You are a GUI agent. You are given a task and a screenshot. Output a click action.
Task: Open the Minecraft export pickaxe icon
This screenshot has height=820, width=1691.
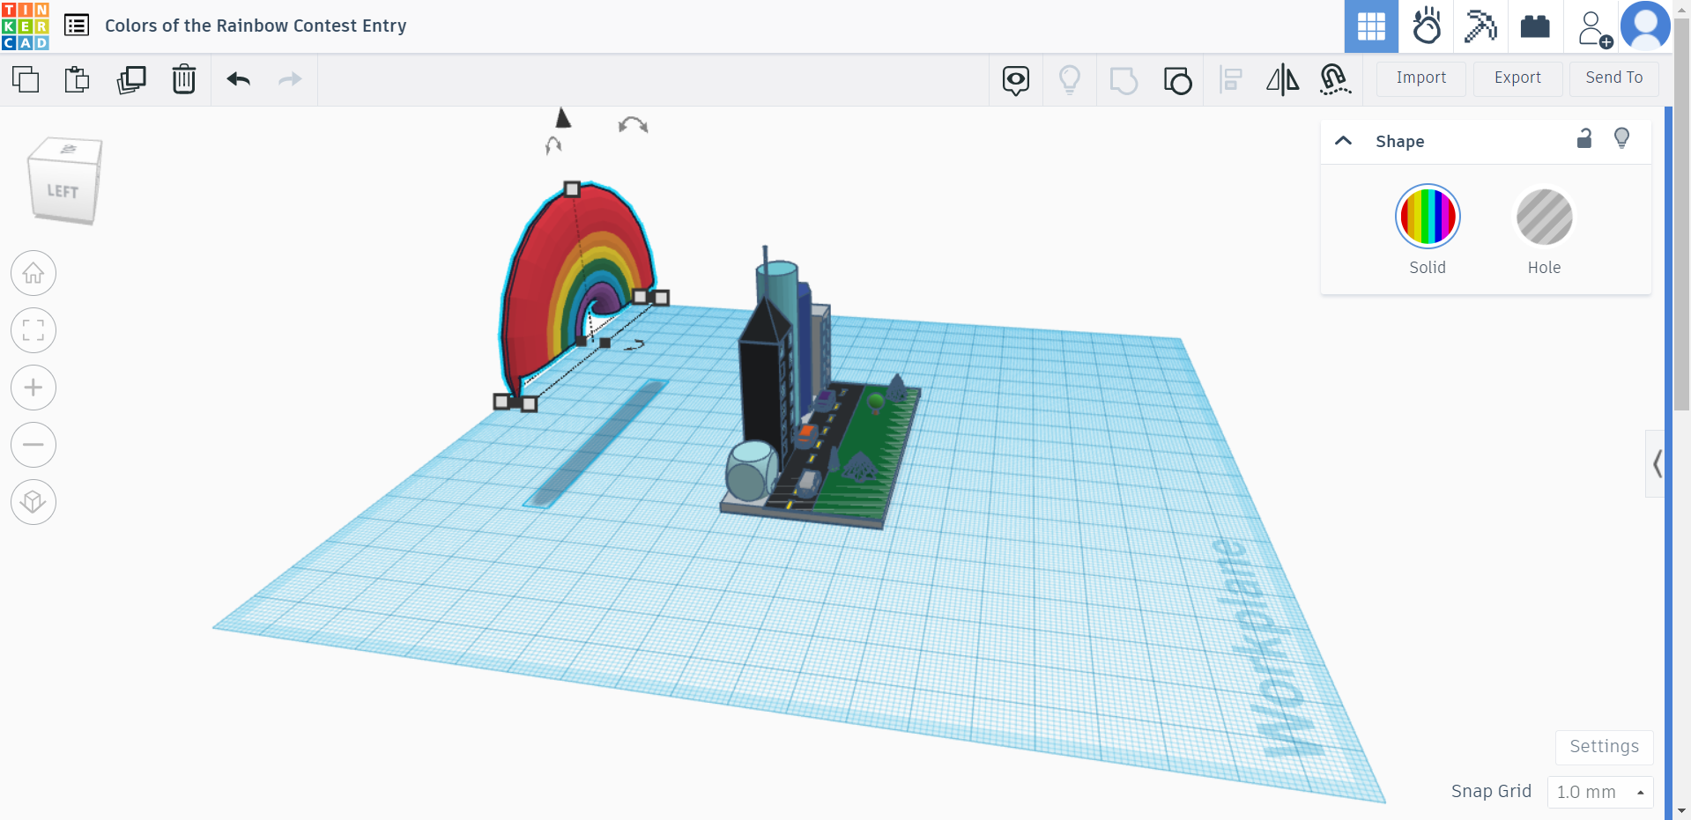click(x=1480, y=26)
